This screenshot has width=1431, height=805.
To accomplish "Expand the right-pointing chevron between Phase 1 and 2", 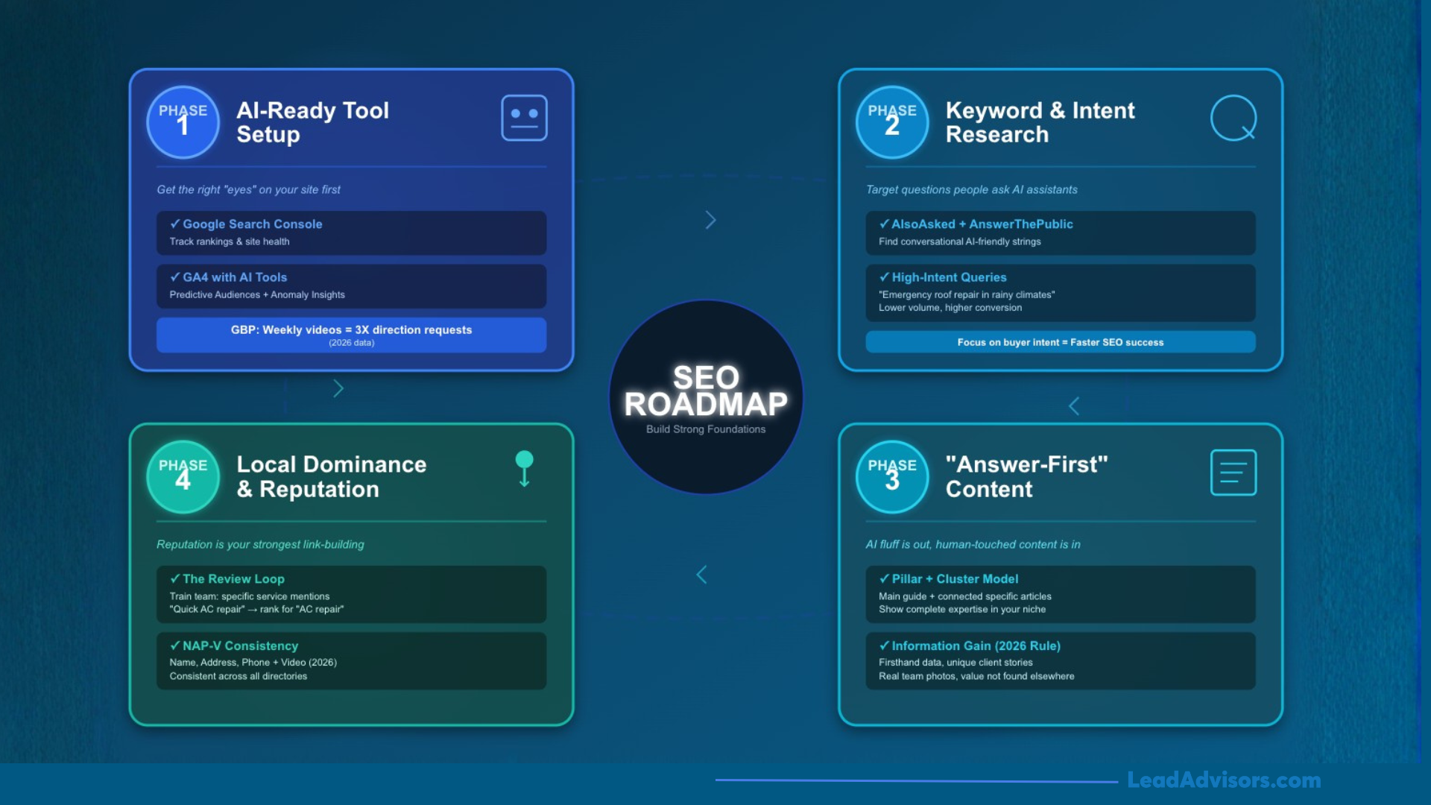I will pyautogui.click(x=710, y=220).
